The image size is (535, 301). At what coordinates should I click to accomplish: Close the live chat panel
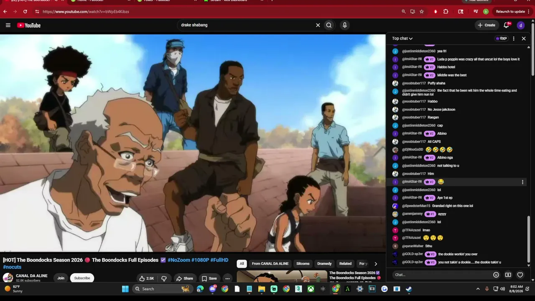[524, 38]
